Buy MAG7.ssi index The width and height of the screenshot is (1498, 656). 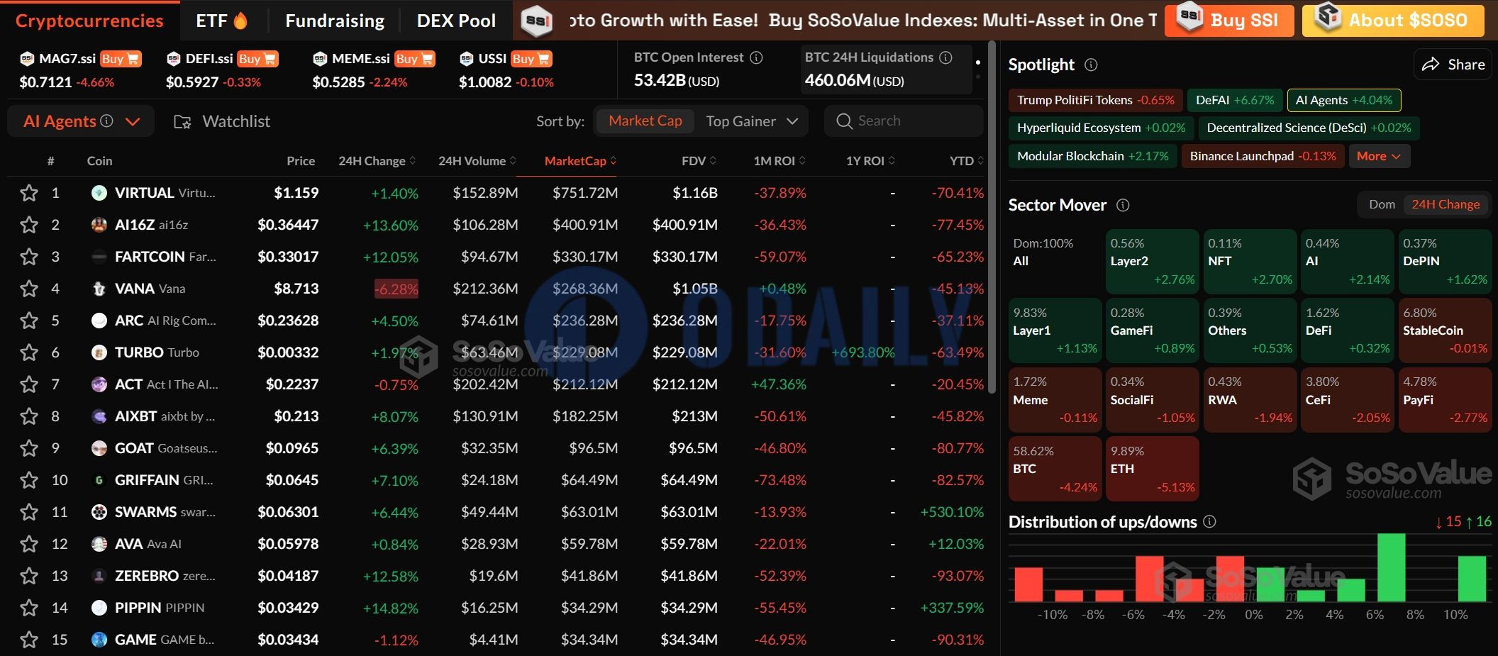pyautogui.click(x=121, y=59)
